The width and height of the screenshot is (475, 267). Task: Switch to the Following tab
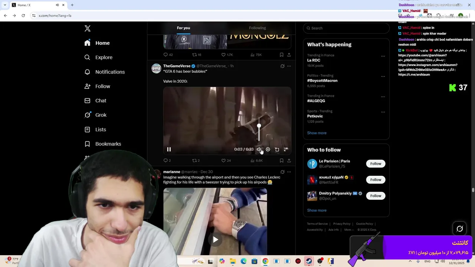pyautogui.click(x=258, y=28)
